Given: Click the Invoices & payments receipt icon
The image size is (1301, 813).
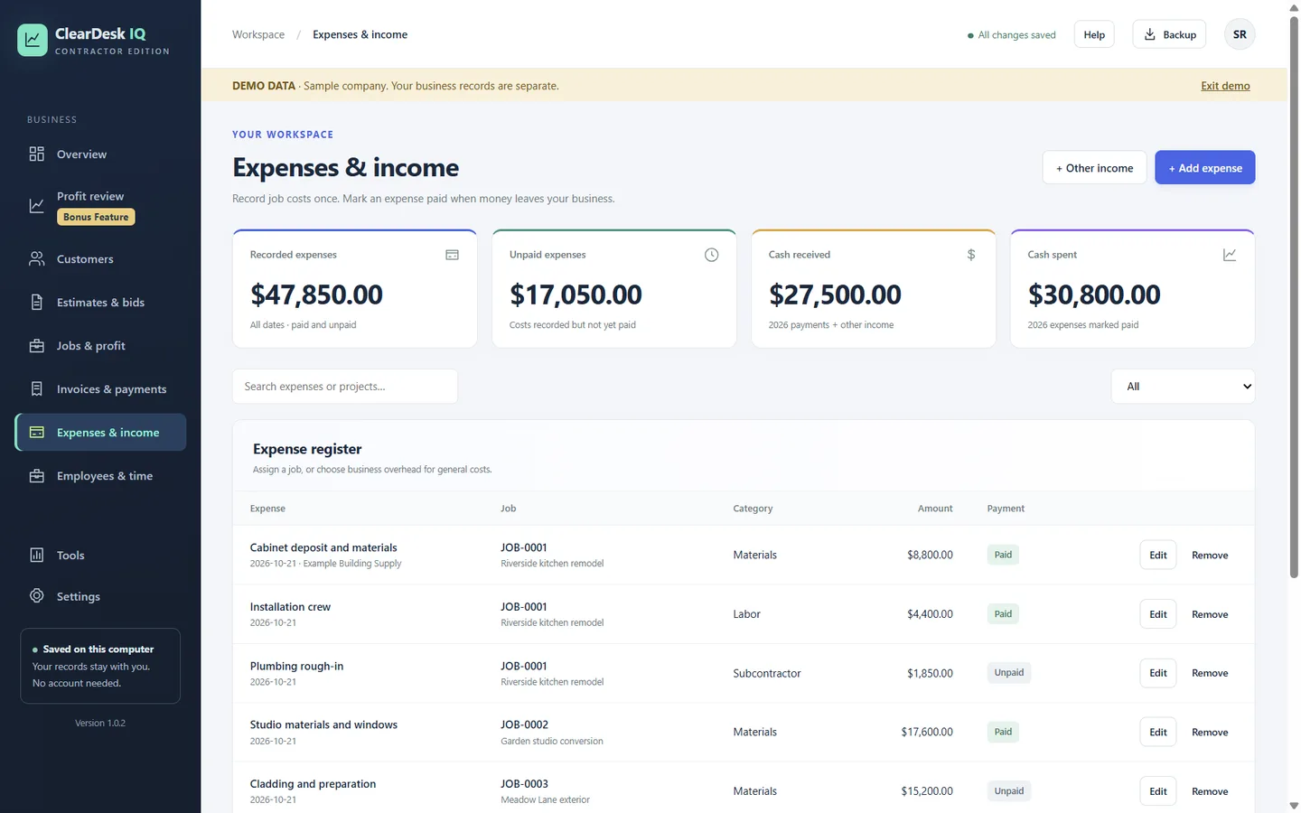Looking at the screenshot, I should [x=36, y=389].
